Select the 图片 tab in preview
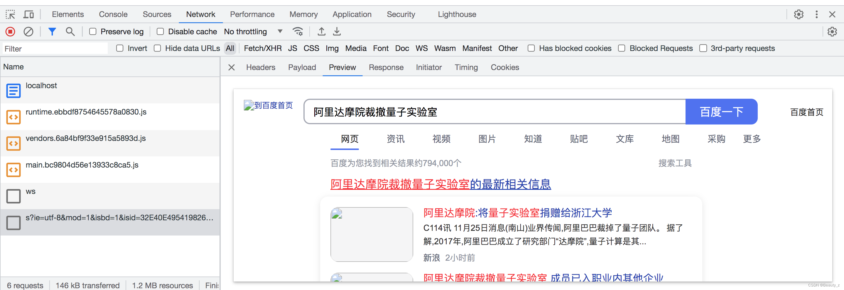Viewport: 844px width, 290px height. pyautogui.click(x=487, y=139)
